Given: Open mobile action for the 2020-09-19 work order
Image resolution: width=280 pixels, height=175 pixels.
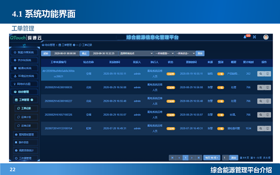Looking at the screenshot, I should 267,74.
